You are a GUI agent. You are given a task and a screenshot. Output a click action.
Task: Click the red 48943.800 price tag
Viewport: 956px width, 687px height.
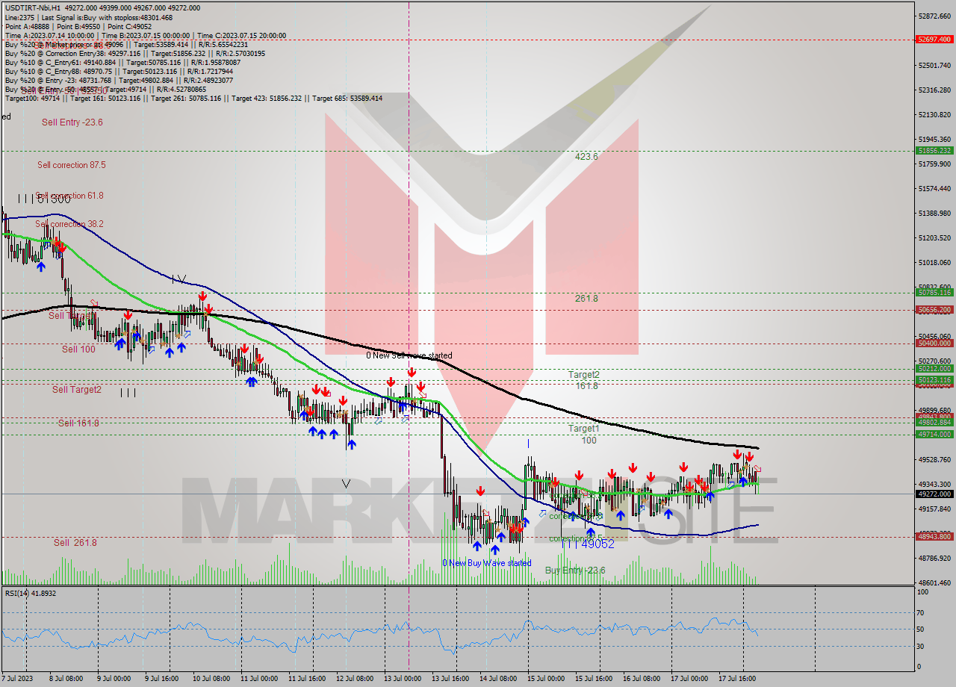click(934, 536)
